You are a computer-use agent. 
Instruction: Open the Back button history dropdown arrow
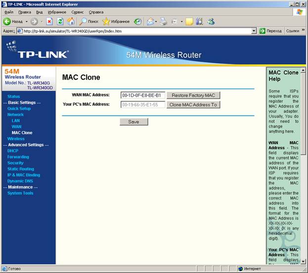coord(27,21)
